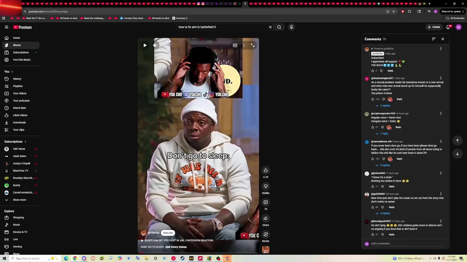Expand the You section chevron
Viewport: 467px width, 262px height.
coord(12,72)
